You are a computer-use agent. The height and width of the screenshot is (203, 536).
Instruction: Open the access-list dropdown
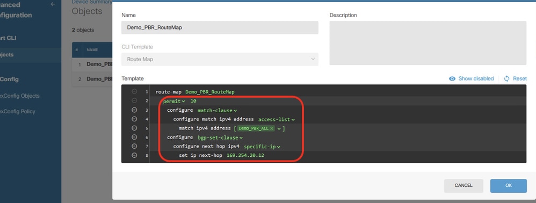click(277, 119)
